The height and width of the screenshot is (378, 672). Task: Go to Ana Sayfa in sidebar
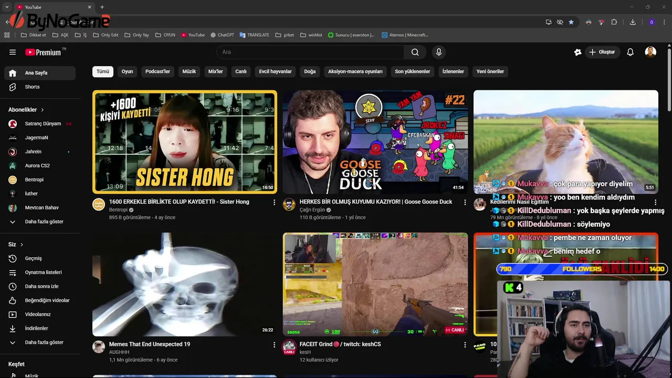pos(40,73)
